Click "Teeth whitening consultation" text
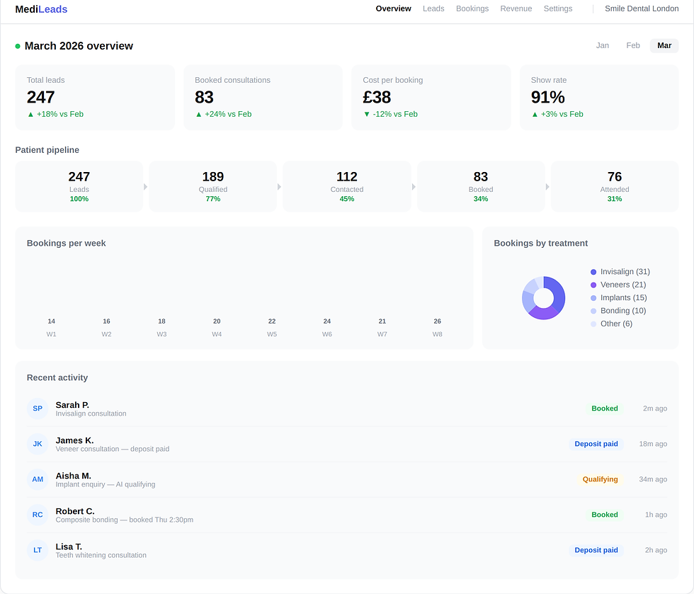 [x=101, y=555]
